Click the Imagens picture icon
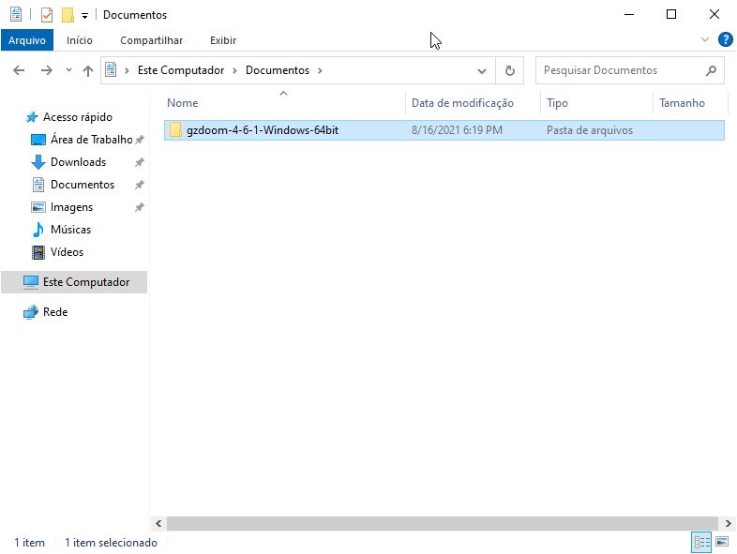Screen dimensions: 737x554 [38, 207]
